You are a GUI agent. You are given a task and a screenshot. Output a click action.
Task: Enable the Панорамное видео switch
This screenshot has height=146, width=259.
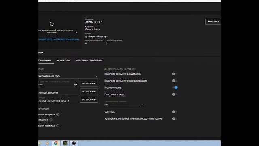click(174, 94)
